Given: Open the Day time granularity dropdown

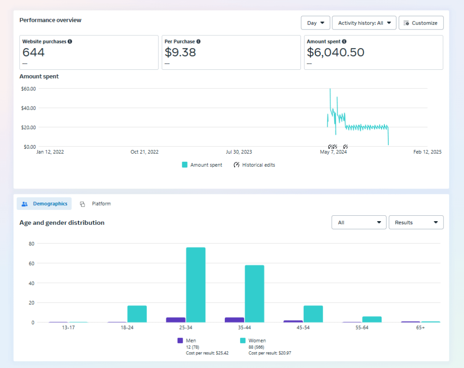Looking at the screenshot, I should click(315, 23).
